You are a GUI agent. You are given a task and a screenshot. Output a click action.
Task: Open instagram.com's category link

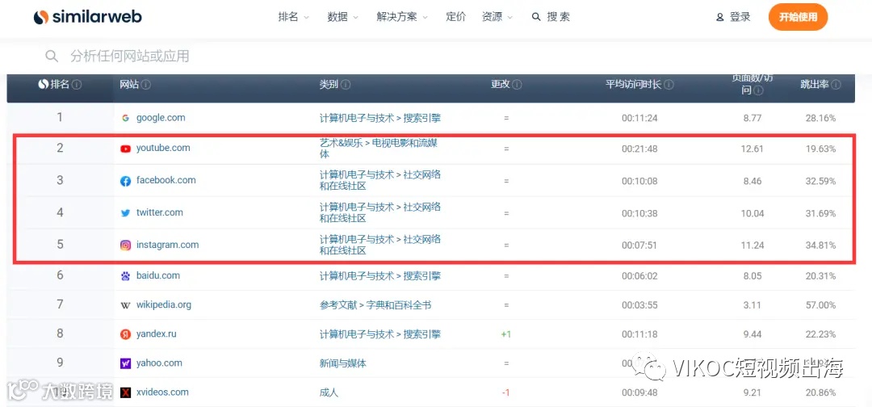coord(380,245)
